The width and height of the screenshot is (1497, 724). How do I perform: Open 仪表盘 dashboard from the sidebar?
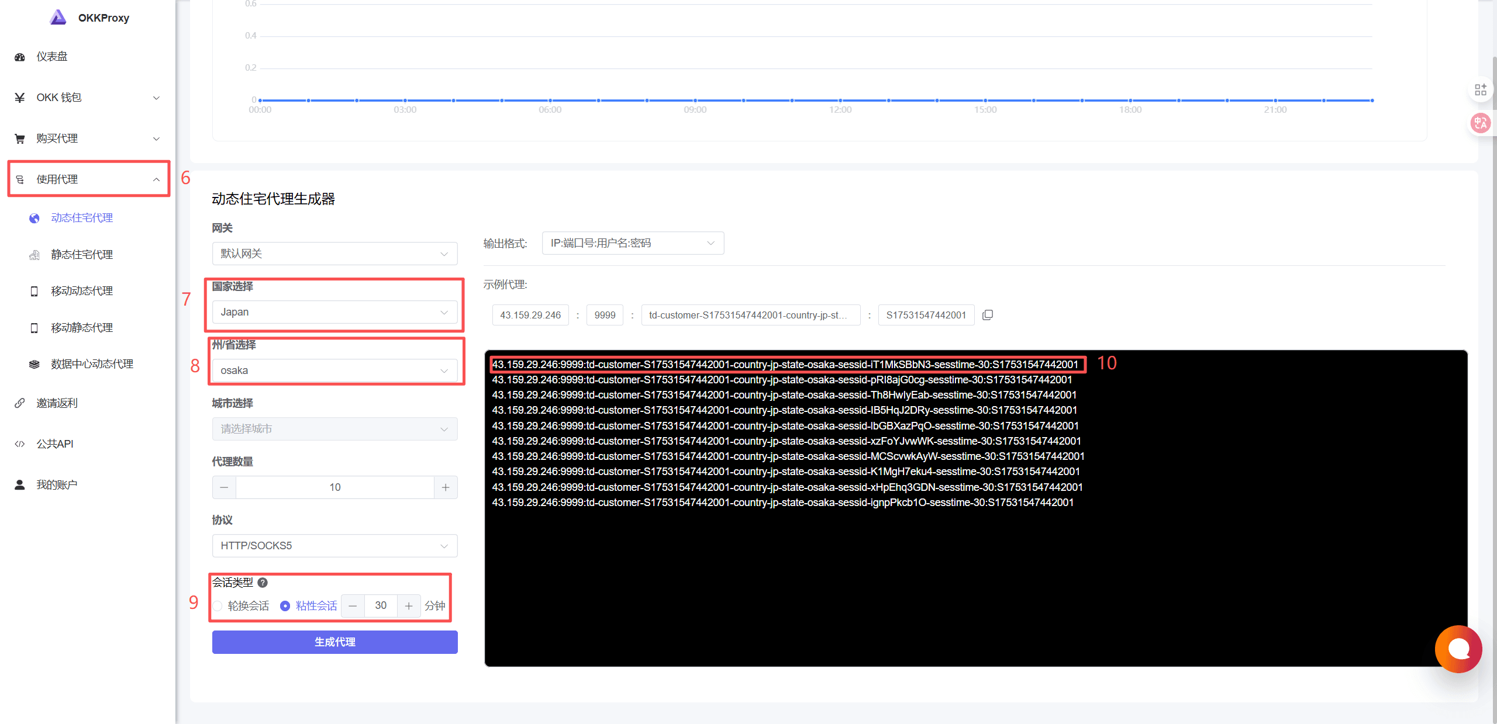click(x=51, y=57)
